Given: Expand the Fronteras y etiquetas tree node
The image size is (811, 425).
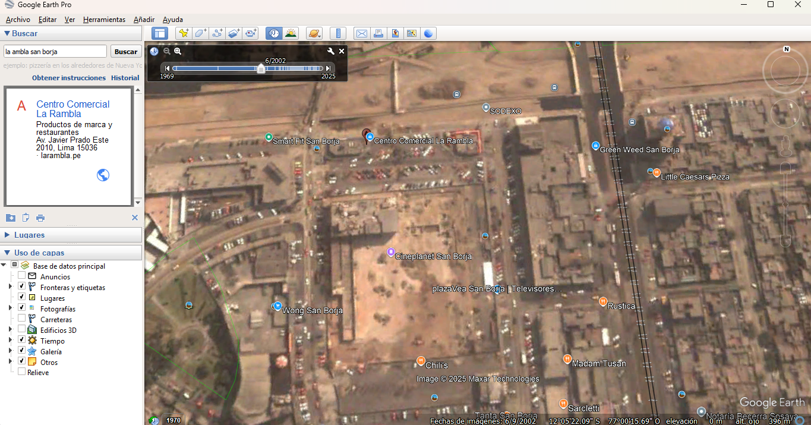Looking at the screenshot, I should point(10,287).
